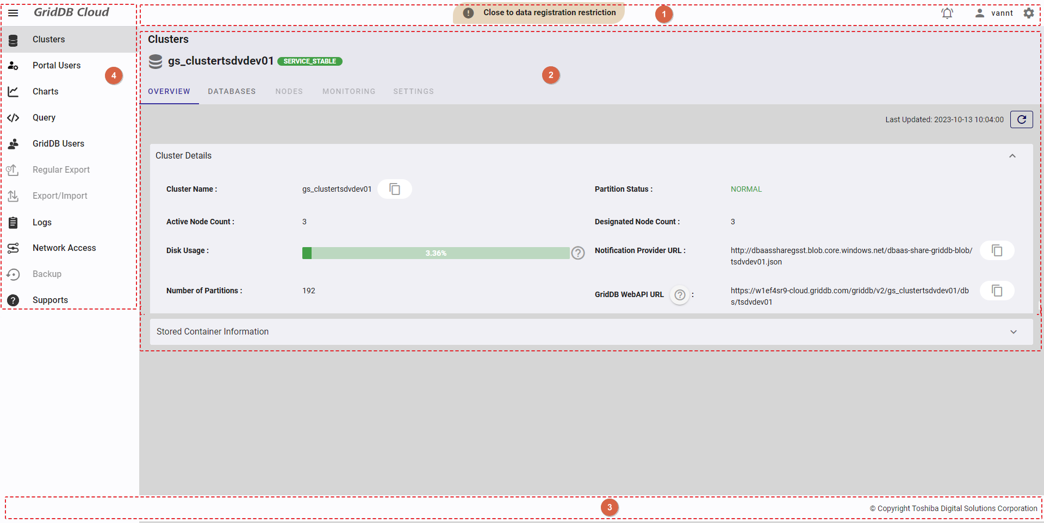Image resolution: width=1044 pixels, height=523 pixels.
Task: Open the notifications bell icon
Action: coord(947,13)
